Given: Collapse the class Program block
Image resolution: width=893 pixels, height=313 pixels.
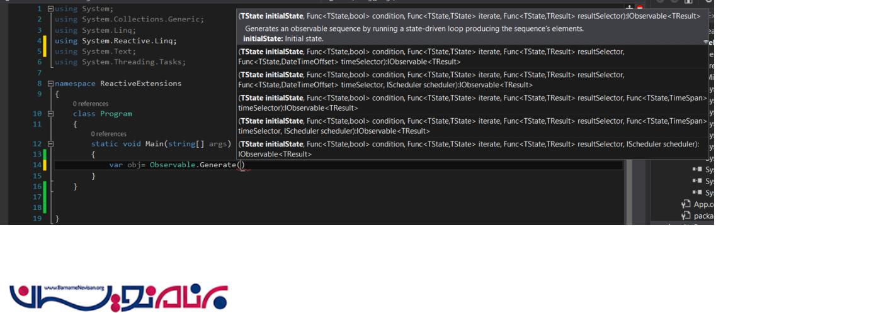Looking at the screenshot, I should (x=51, y=114).
